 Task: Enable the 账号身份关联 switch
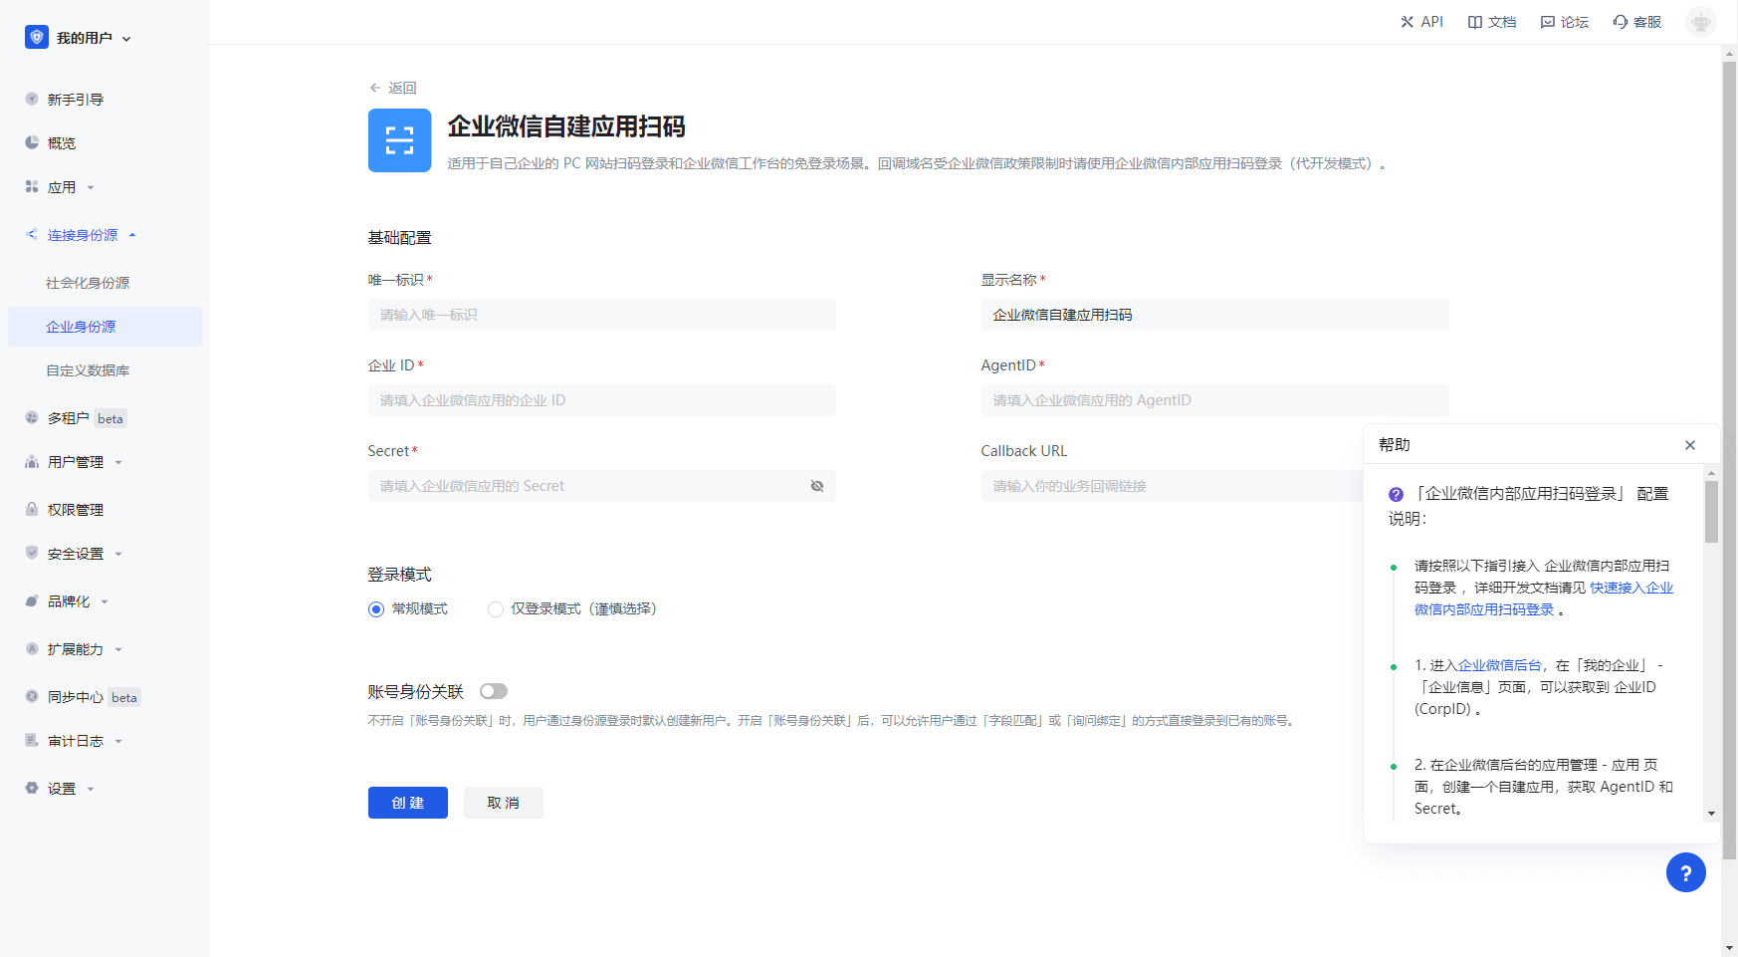point(494,691)
